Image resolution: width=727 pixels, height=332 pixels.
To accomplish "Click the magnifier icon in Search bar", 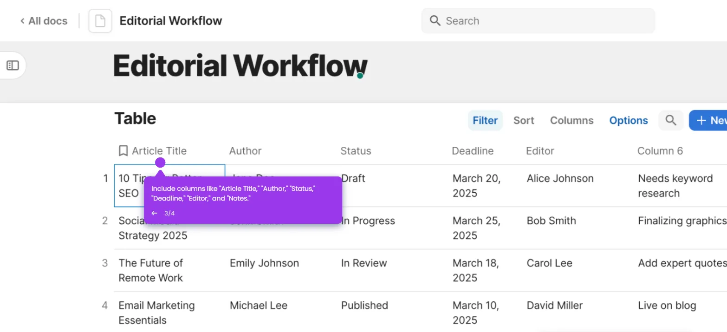I will (x=435, y=21).
